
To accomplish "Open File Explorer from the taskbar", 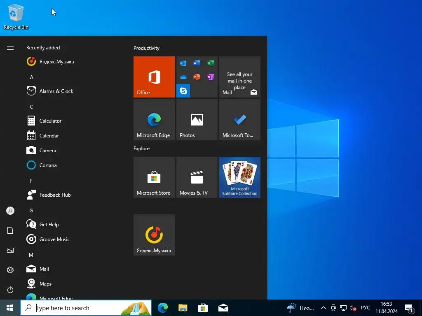I will (183, 308).
